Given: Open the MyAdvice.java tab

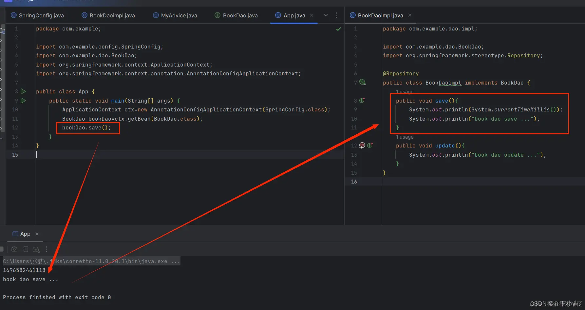Looking at the screenshot, I should (175, 15).
